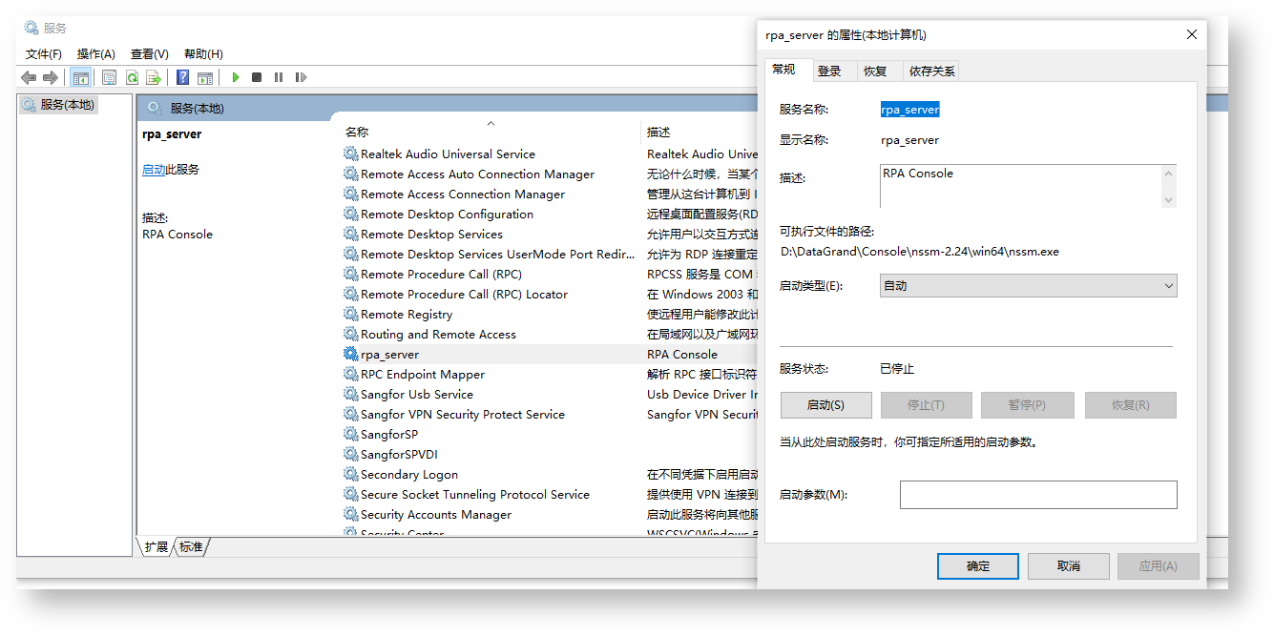Image resolution: width=1274 pixels, height=635 pixels.
Task: Open the blue Help toolbar icon
Action: (x=182, y=77)
